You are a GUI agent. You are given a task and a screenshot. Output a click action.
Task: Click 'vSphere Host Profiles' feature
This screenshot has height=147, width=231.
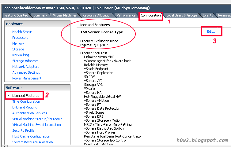100,132
